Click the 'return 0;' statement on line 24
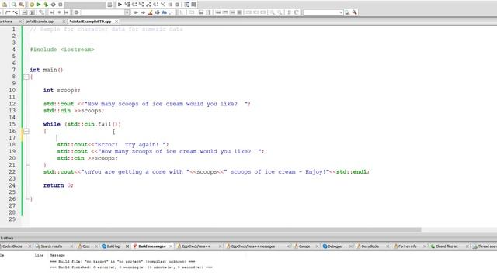 click(x=58, y=185)
